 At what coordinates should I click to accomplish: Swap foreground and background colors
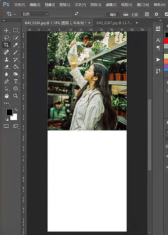click(x=16, y=110)
